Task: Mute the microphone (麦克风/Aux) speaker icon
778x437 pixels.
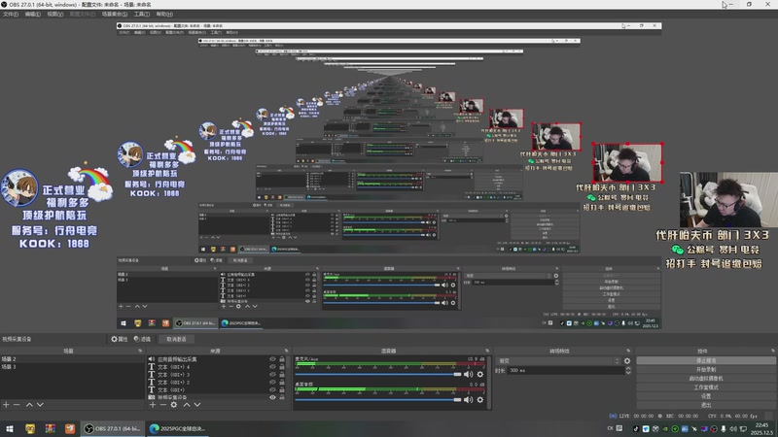Action: pyautogui.click(x=468, y=375)
